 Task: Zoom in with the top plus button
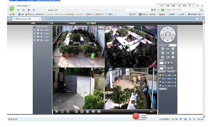coord(163,49)
